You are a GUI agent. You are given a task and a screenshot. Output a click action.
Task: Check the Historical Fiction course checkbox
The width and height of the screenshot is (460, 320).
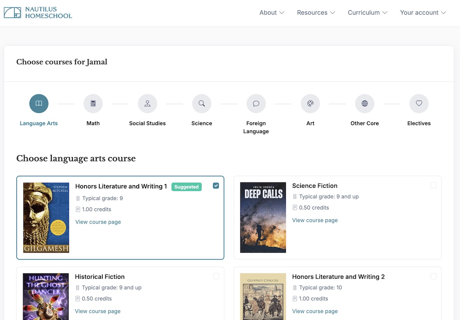point(216,276)
